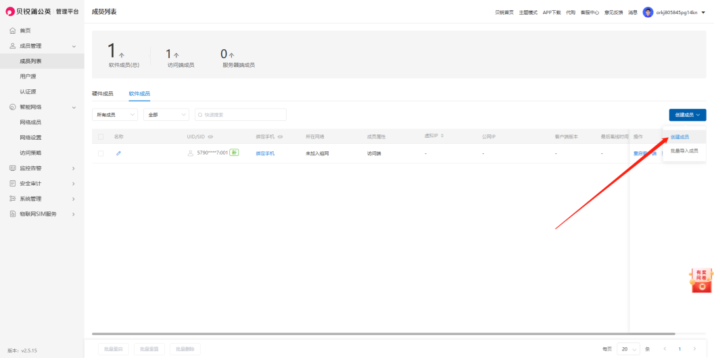Click the blue 创建成员 dropdown button
The image size is (714, 358).
[x=688, y=115]
